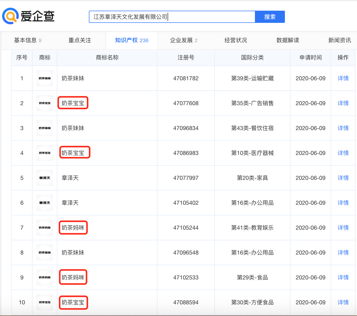
Task: Click the 商标名称 column header
Action: coord(107,58)
